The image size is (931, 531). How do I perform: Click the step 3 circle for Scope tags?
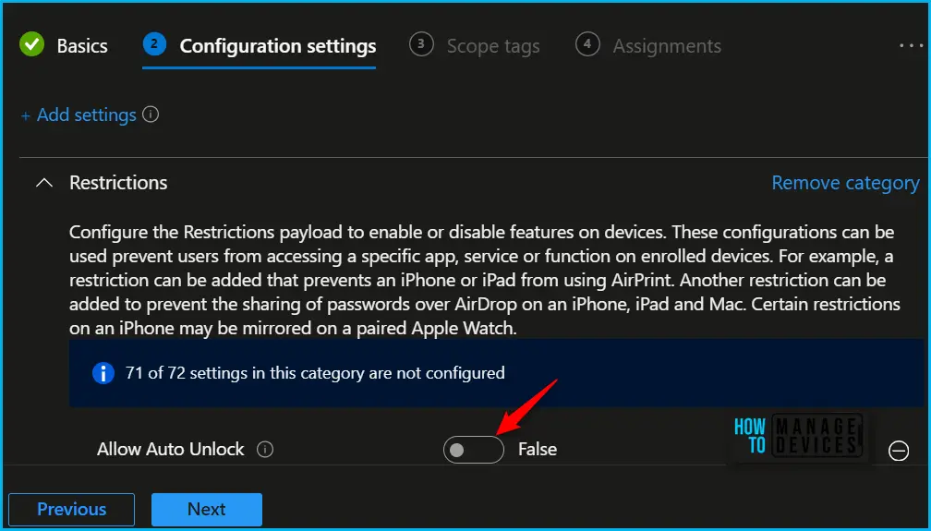[421, 44]
